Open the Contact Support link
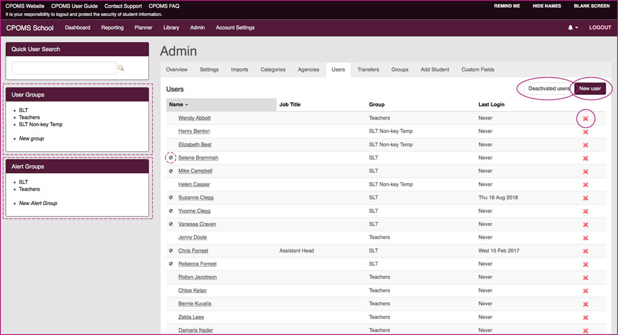 pyautogui.click(x=123, y=6)
